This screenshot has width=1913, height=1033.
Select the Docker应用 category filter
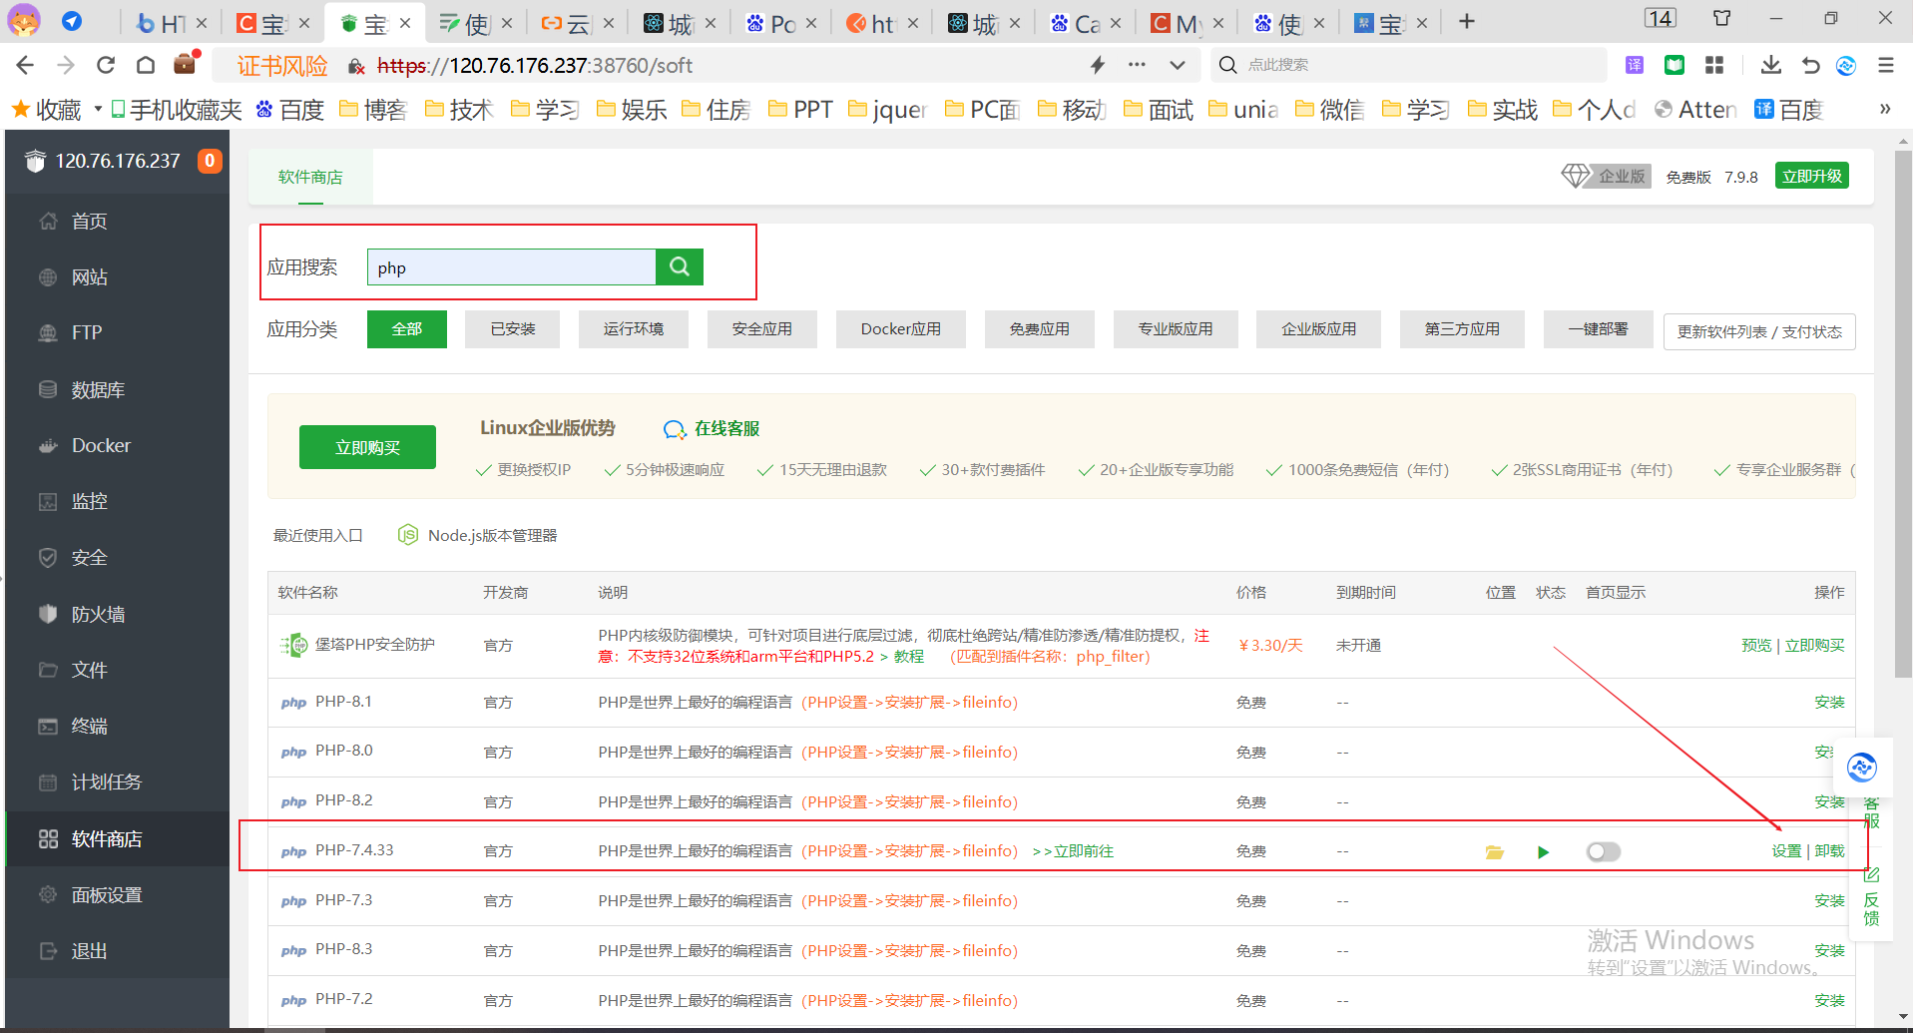(900, 328)
